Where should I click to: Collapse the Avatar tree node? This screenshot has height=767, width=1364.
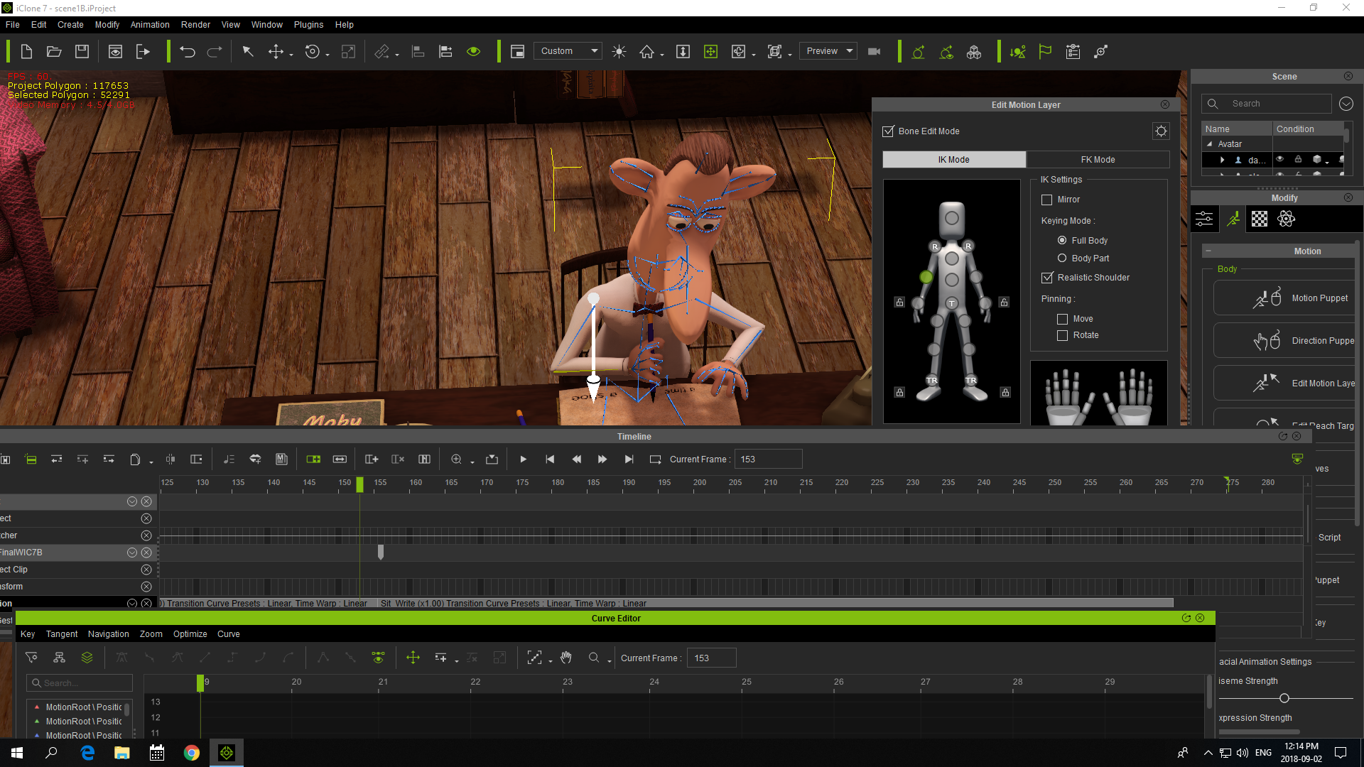[x=1209, y=144]
